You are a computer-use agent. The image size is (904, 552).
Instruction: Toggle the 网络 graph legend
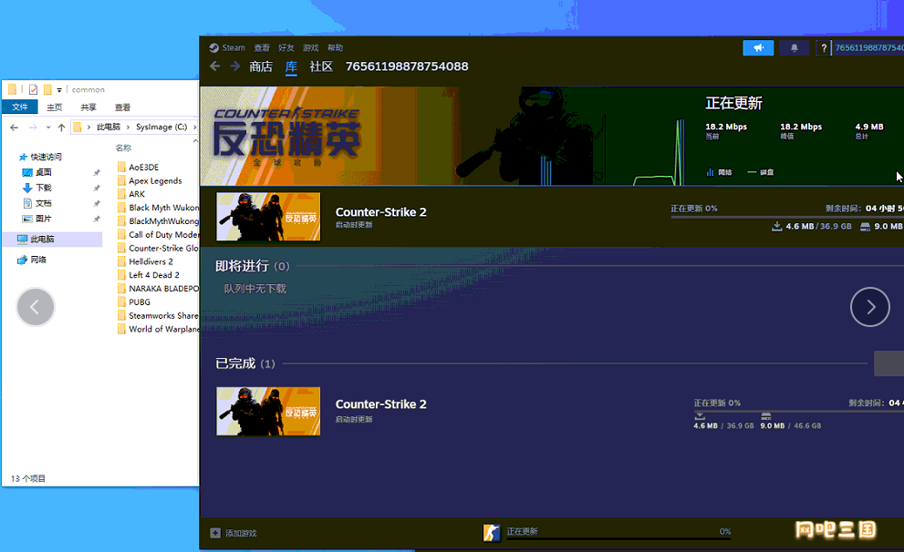pyautogui.click(x=719, y=172)
